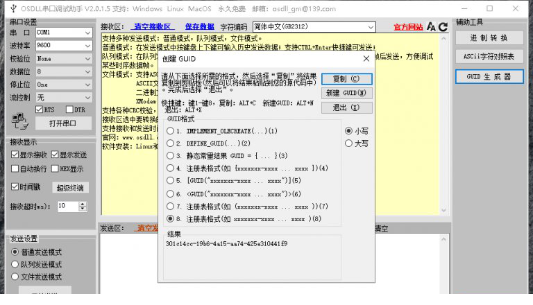Open ASCii字符对照表 tool
Viewport: 533px width, 305px height.
click(489, 57)
